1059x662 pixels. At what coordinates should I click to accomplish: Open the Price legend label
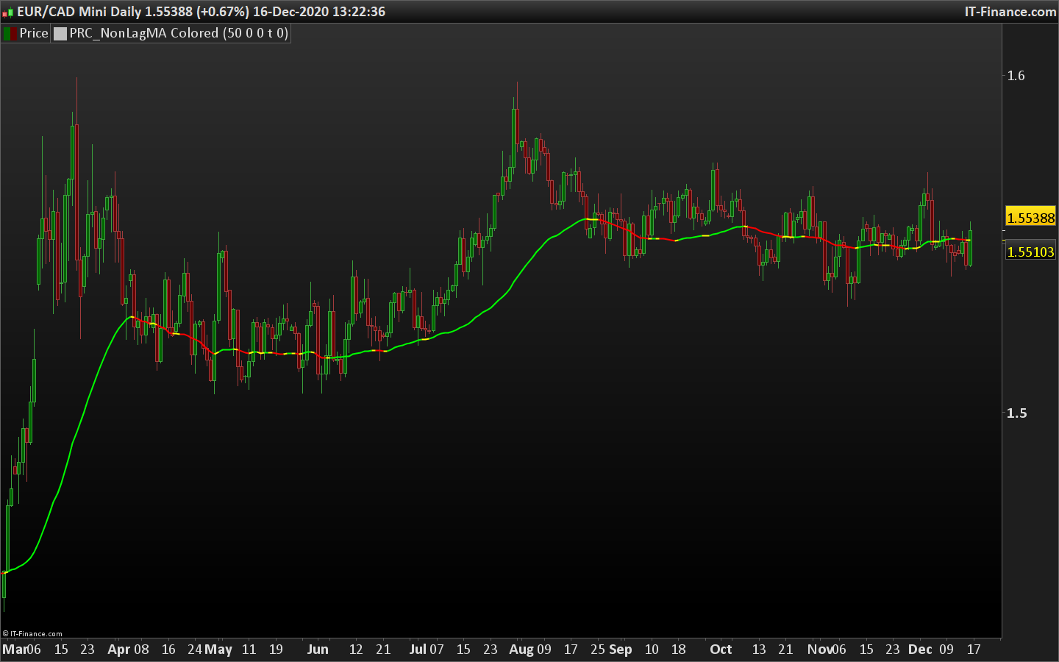tap(34, 33)
